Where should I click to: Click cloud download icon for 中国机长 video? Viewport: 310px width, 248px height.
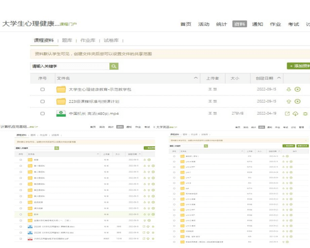296,114
